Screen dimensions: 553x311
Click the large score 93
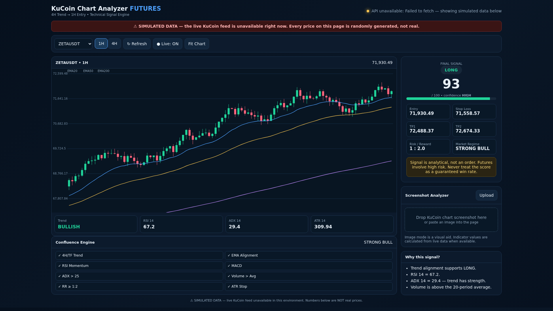[451, 84]
